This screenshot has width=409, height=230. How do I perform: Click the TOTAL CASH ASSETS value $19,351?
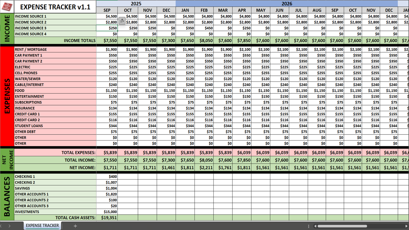tap(107, 218)
